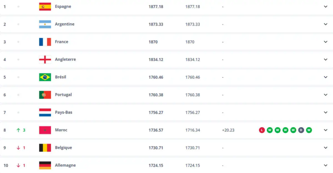Click the Argentina flag icon
The image size is (333, 173).
tap(45, 24)
